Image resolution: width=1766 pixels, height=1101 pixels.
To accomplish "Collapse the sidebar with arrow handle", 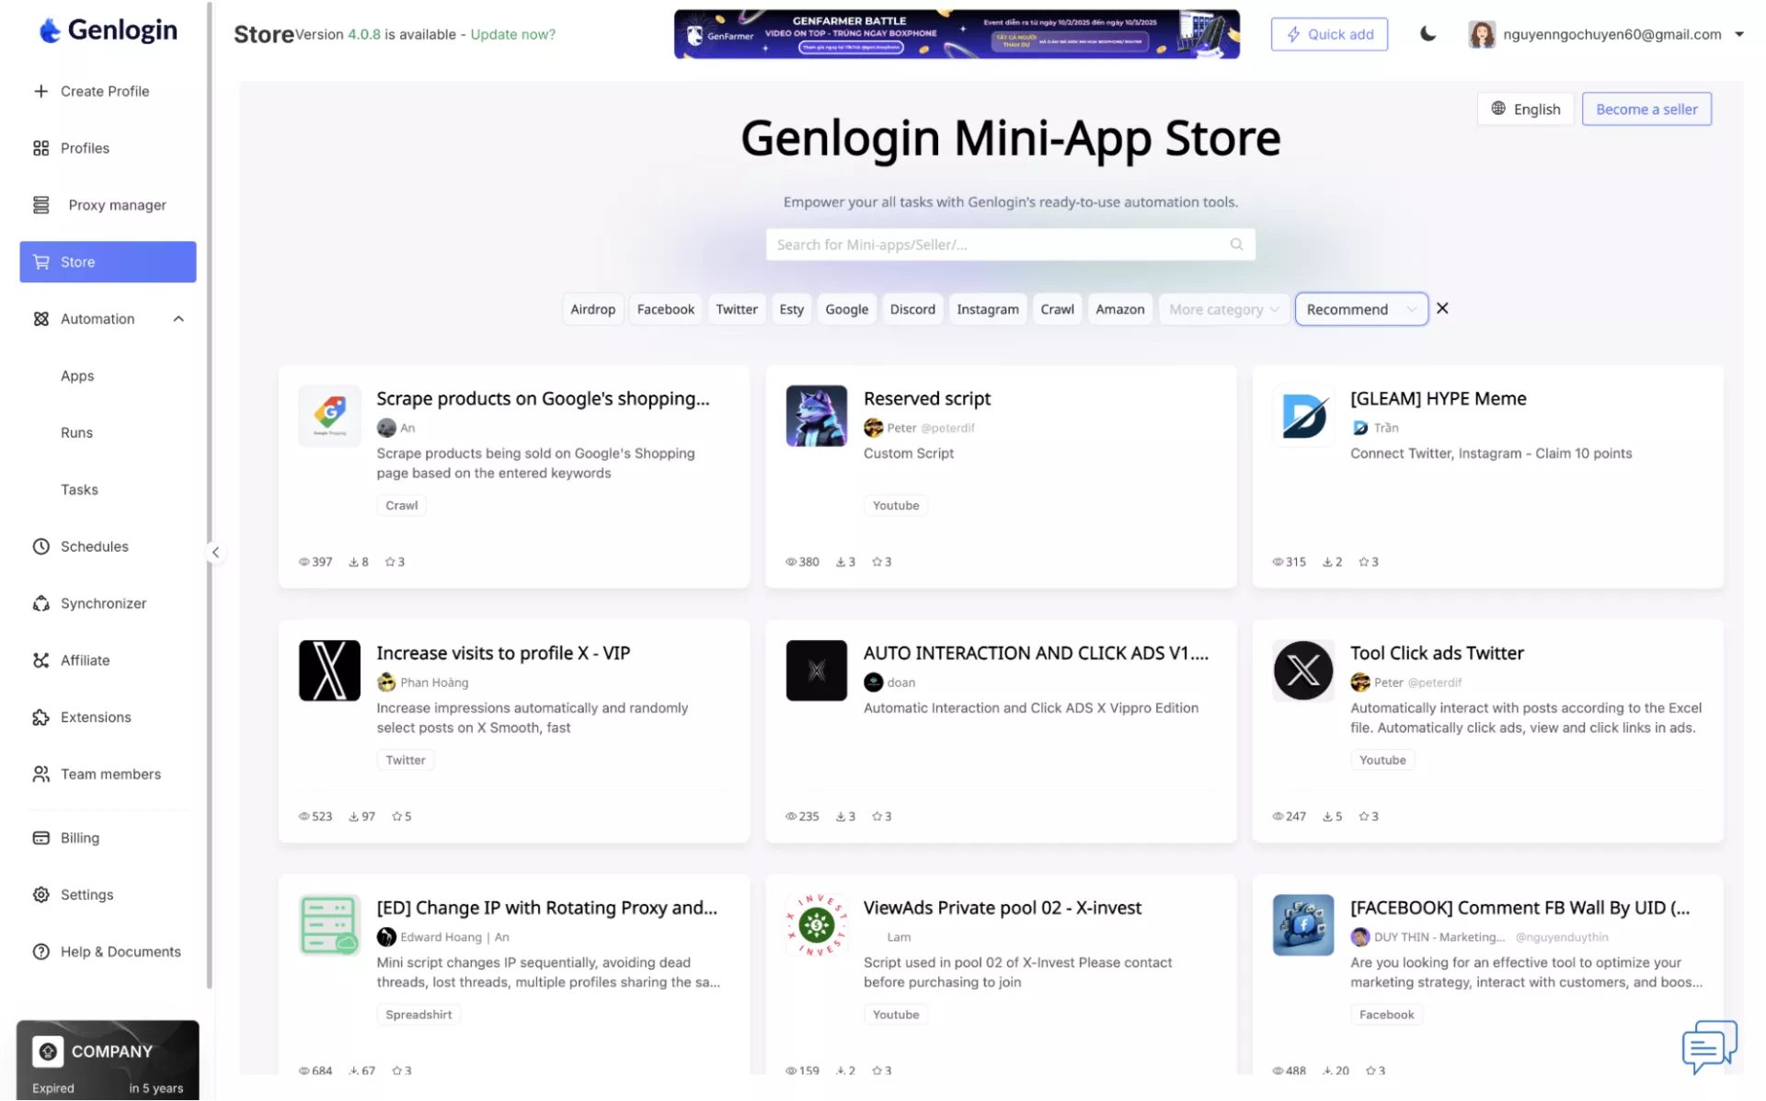I will tap(215, 553).
